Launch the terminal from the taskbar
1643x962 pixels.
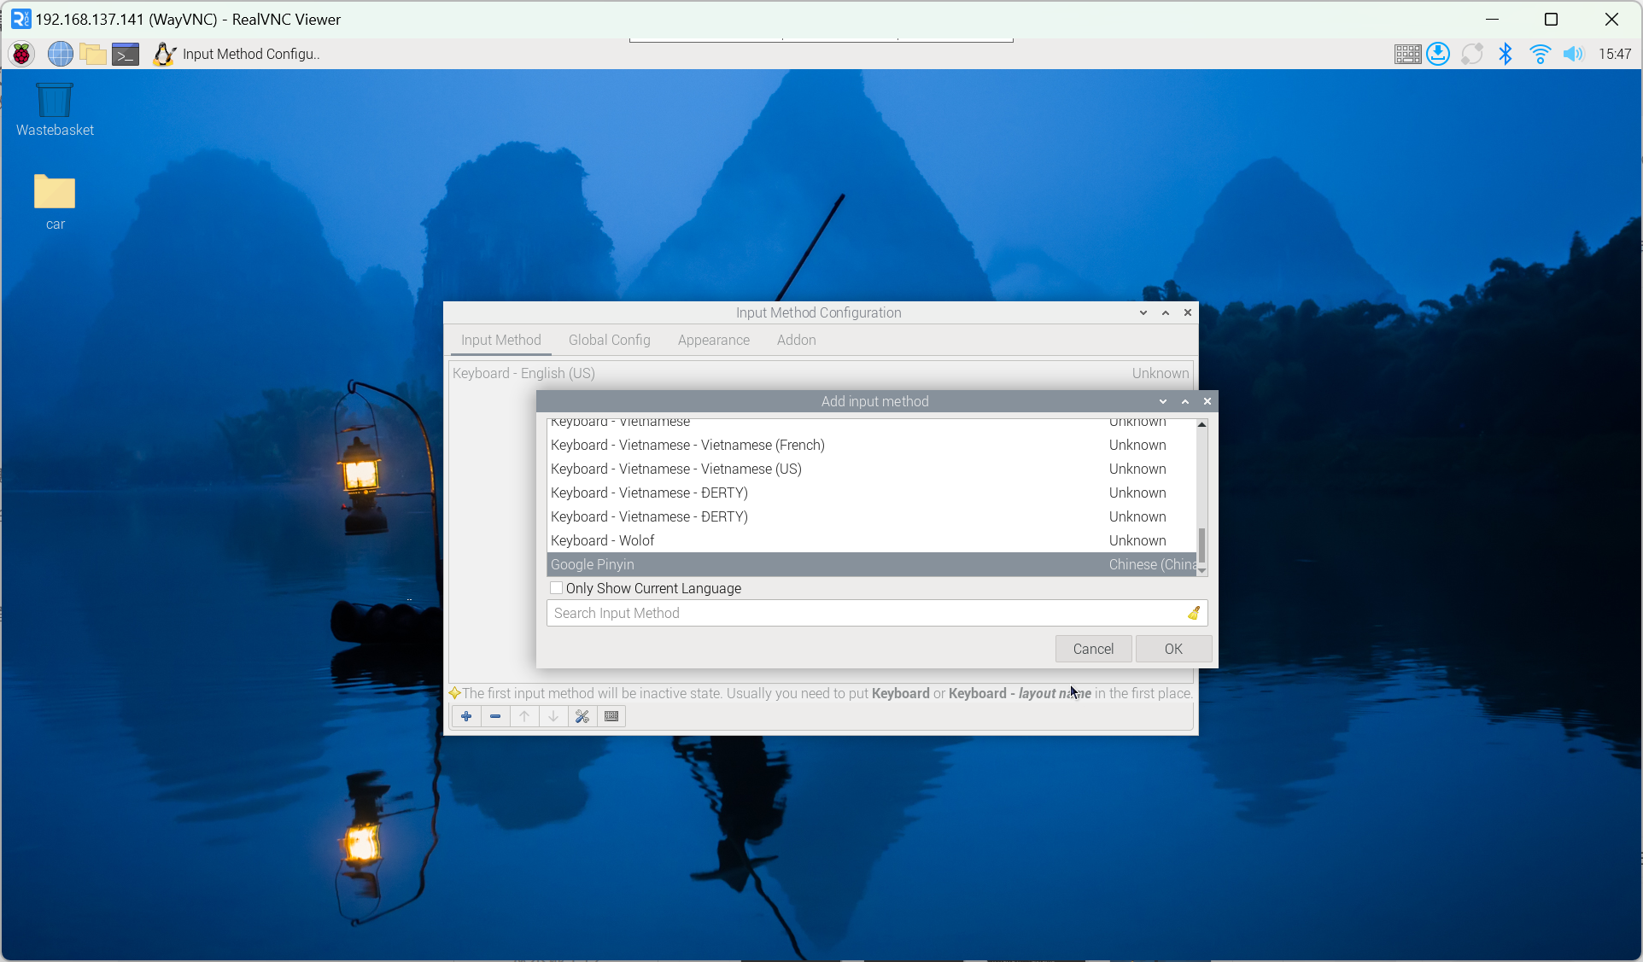pyautogui.click(x=126, y=54)
